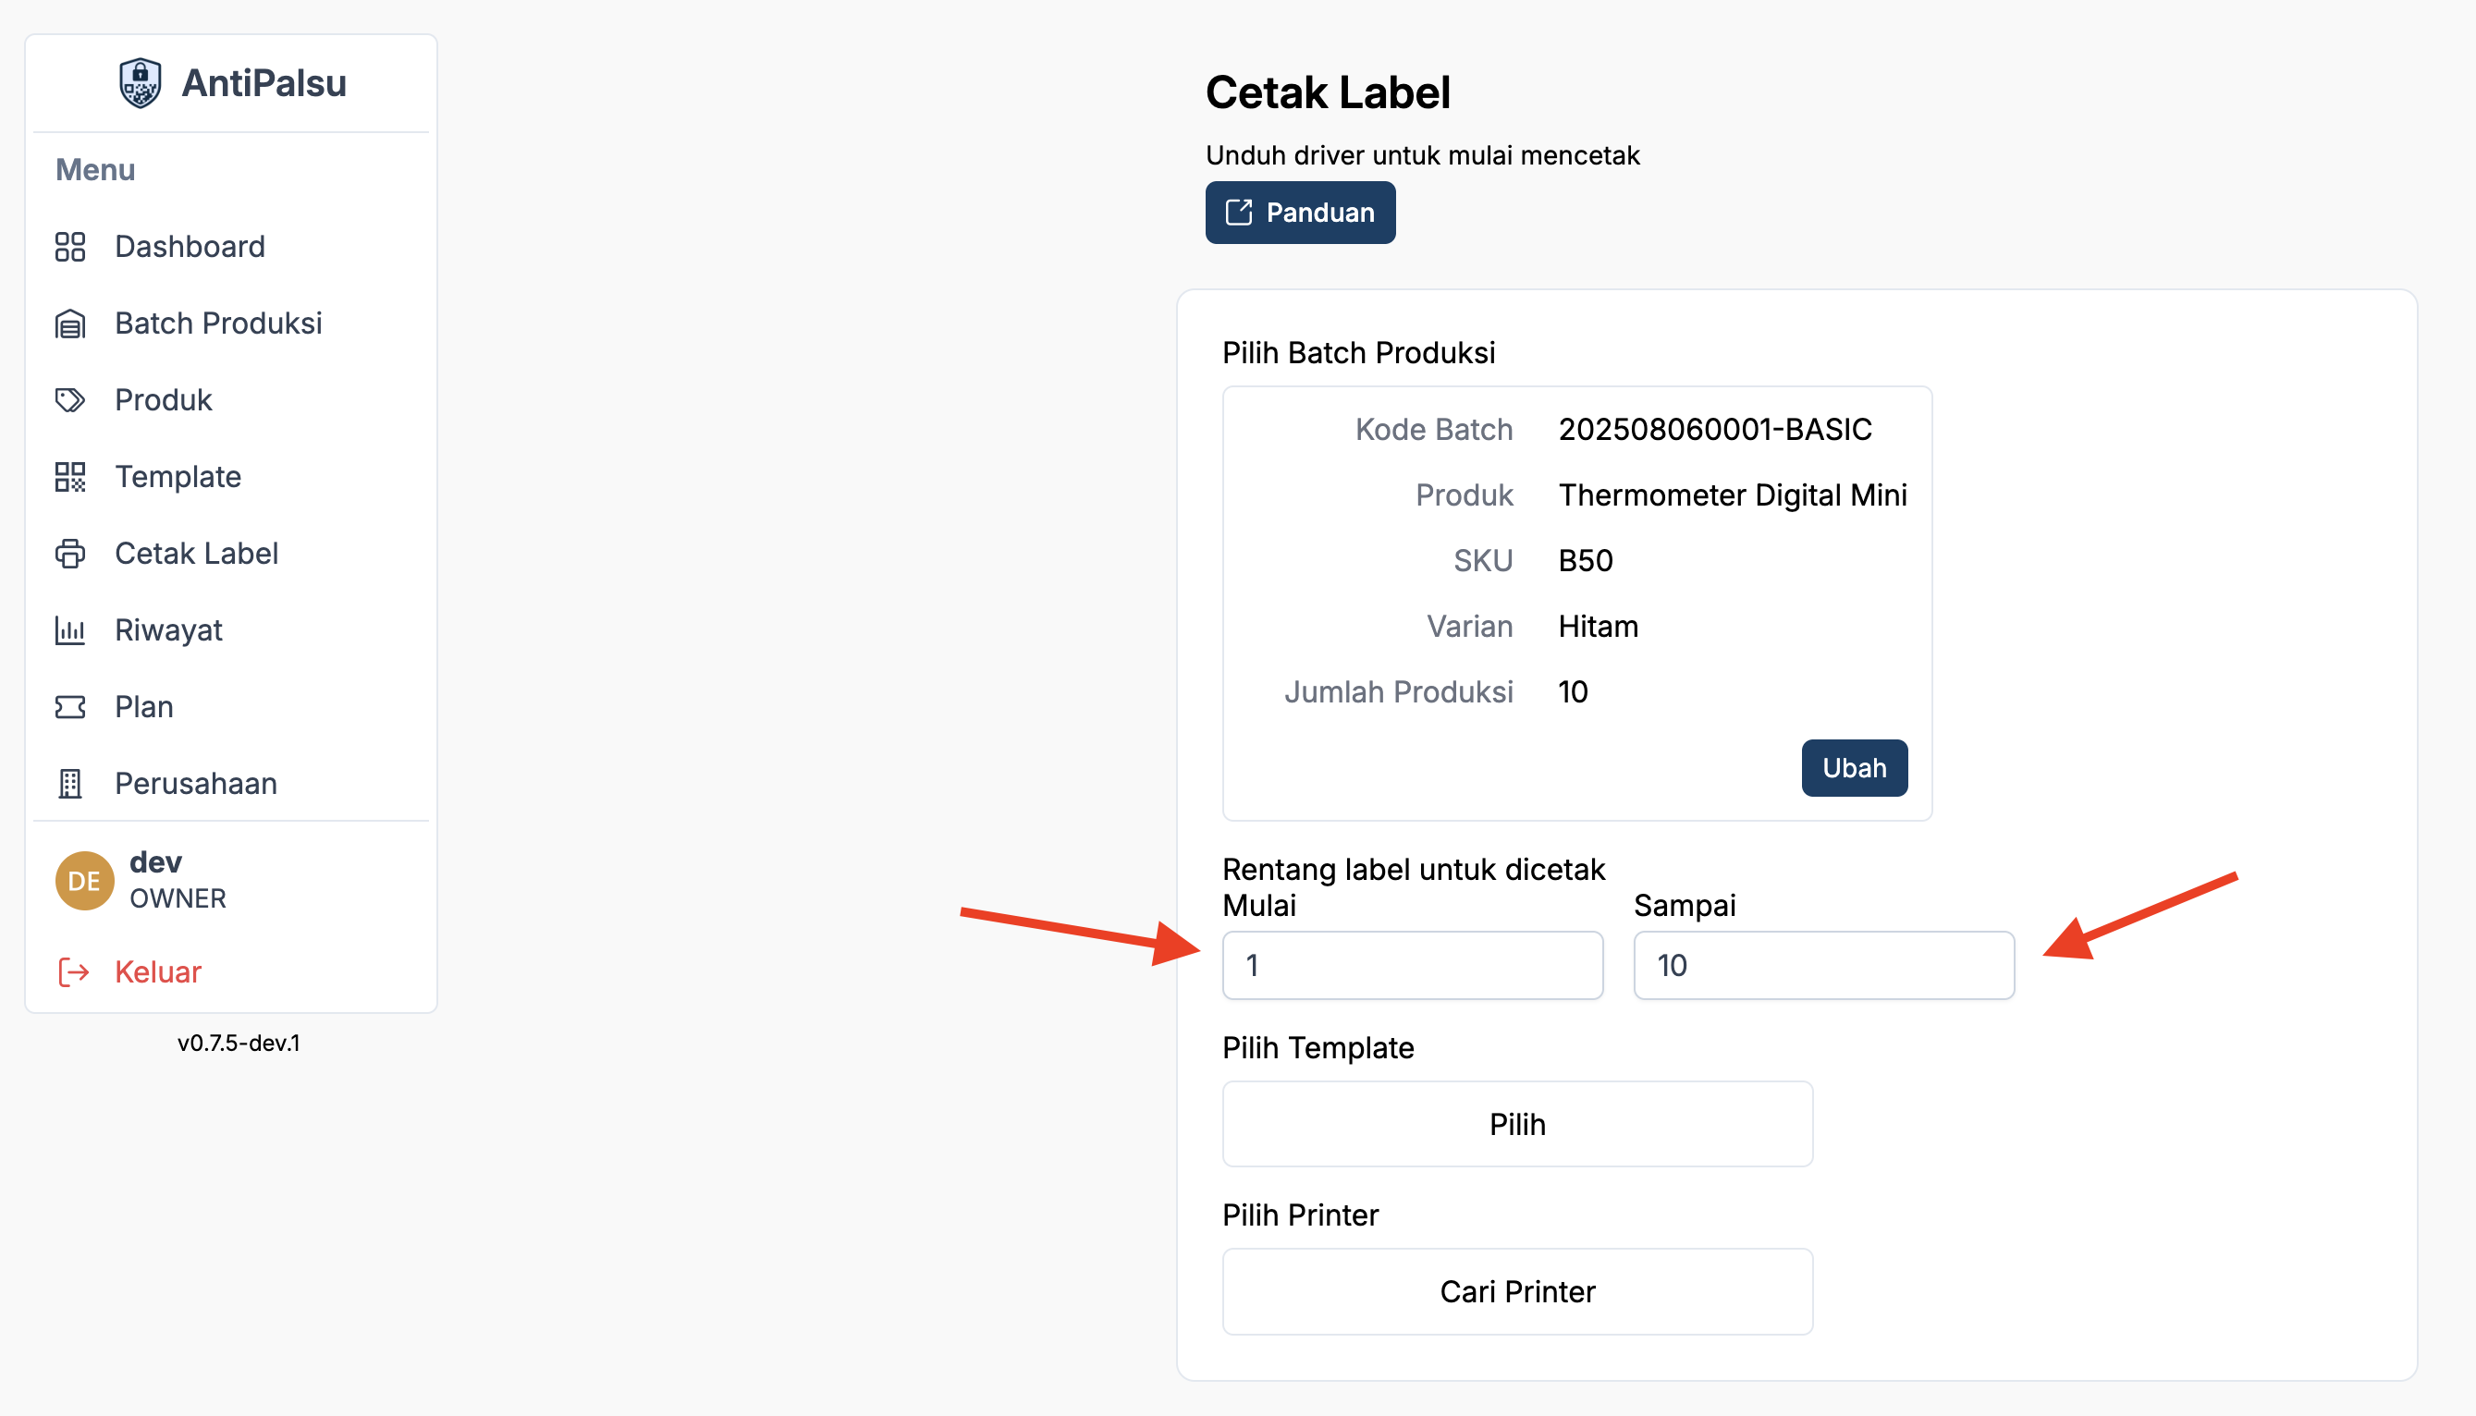This screenshot has height=1416, width=2476.
Task: Click the Dashboard grid icon
Action: (x=70, y=247)
